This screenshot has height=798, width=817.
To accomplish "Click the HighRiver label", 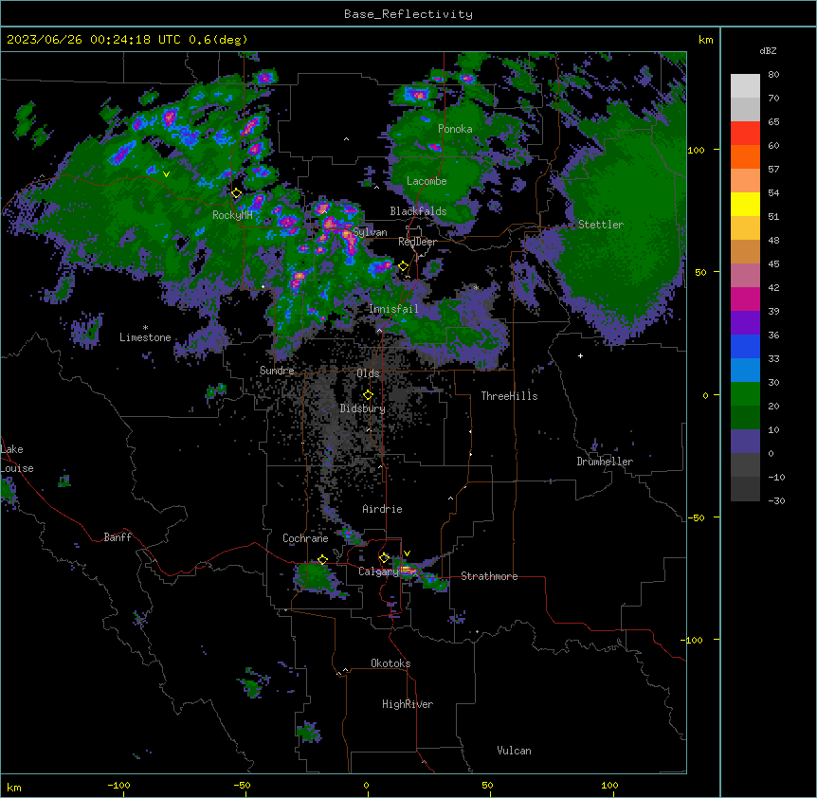I will coord(408,704).
